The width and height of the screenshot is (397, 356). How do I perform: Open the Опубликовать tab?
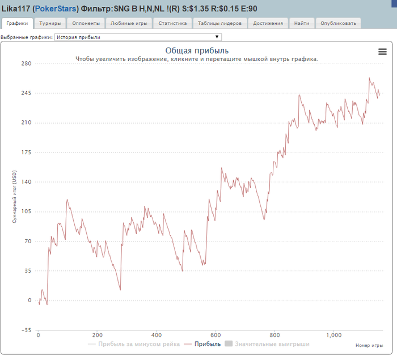pos(338,23)
